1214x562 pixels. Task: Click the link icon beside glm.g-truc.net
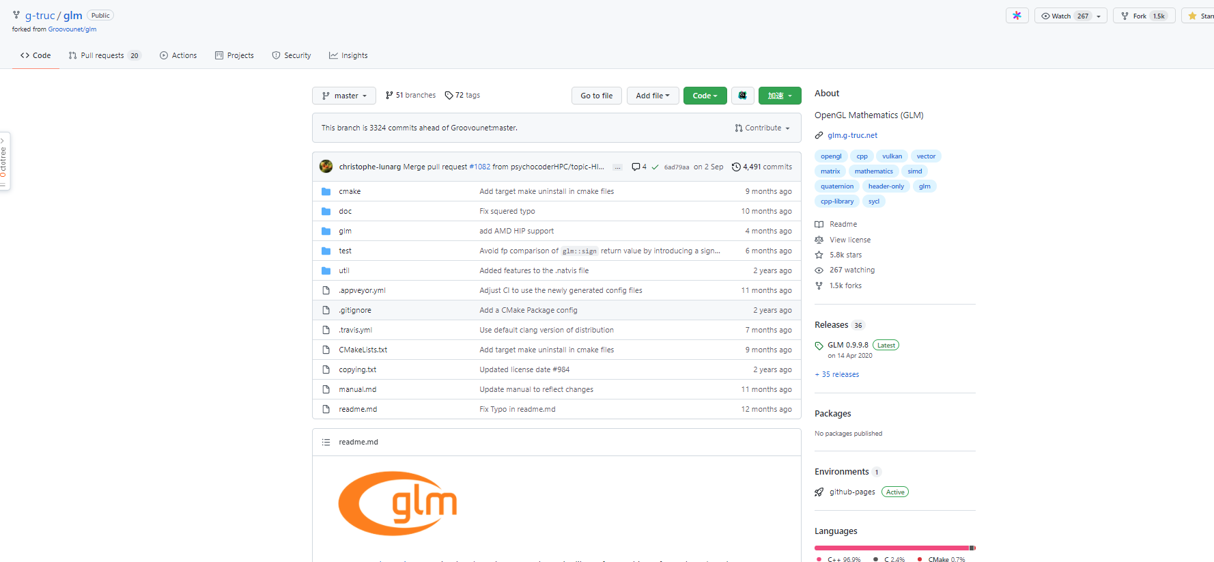click(819, 135)
